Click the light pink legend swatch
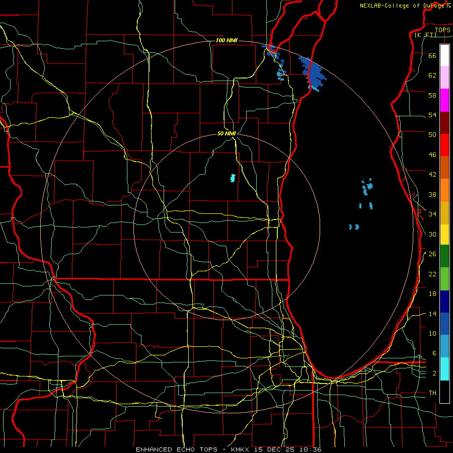Screen dimensions: 453x453 pos(444,78)
